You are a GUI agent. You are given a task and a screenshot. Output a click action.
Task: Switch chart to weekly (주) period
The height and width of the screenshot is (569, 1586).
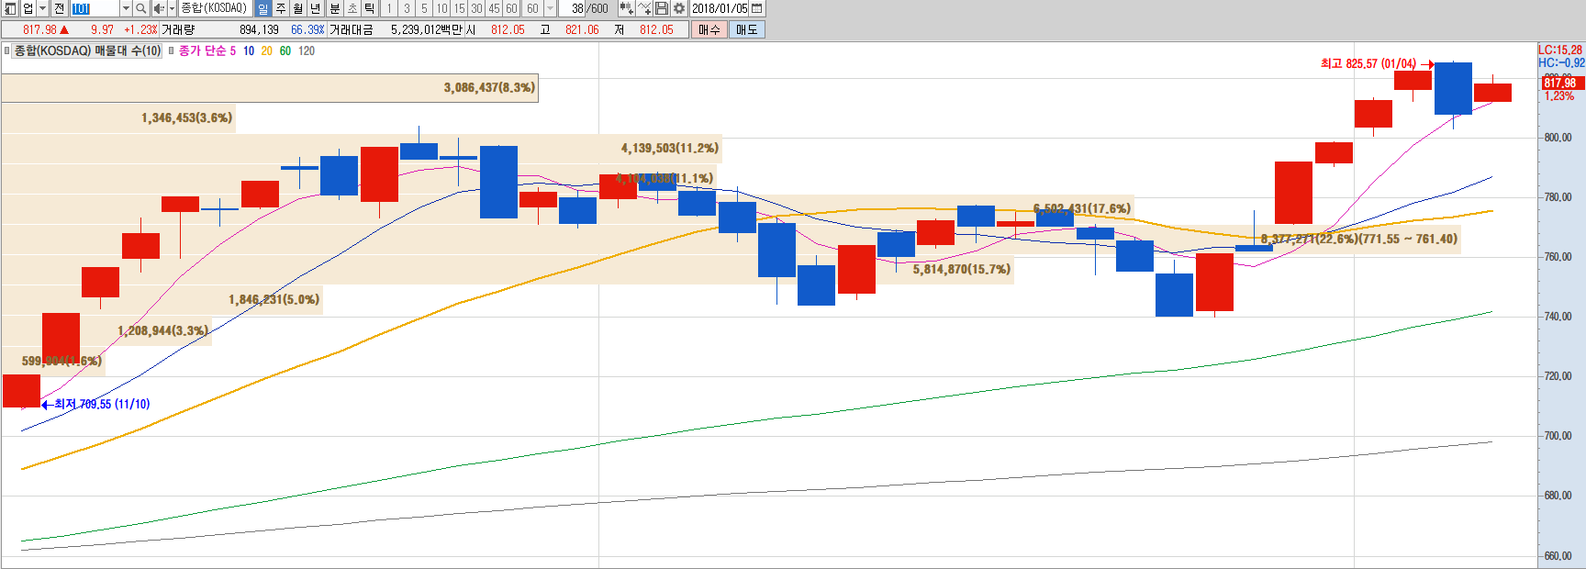tap(281, 8)
